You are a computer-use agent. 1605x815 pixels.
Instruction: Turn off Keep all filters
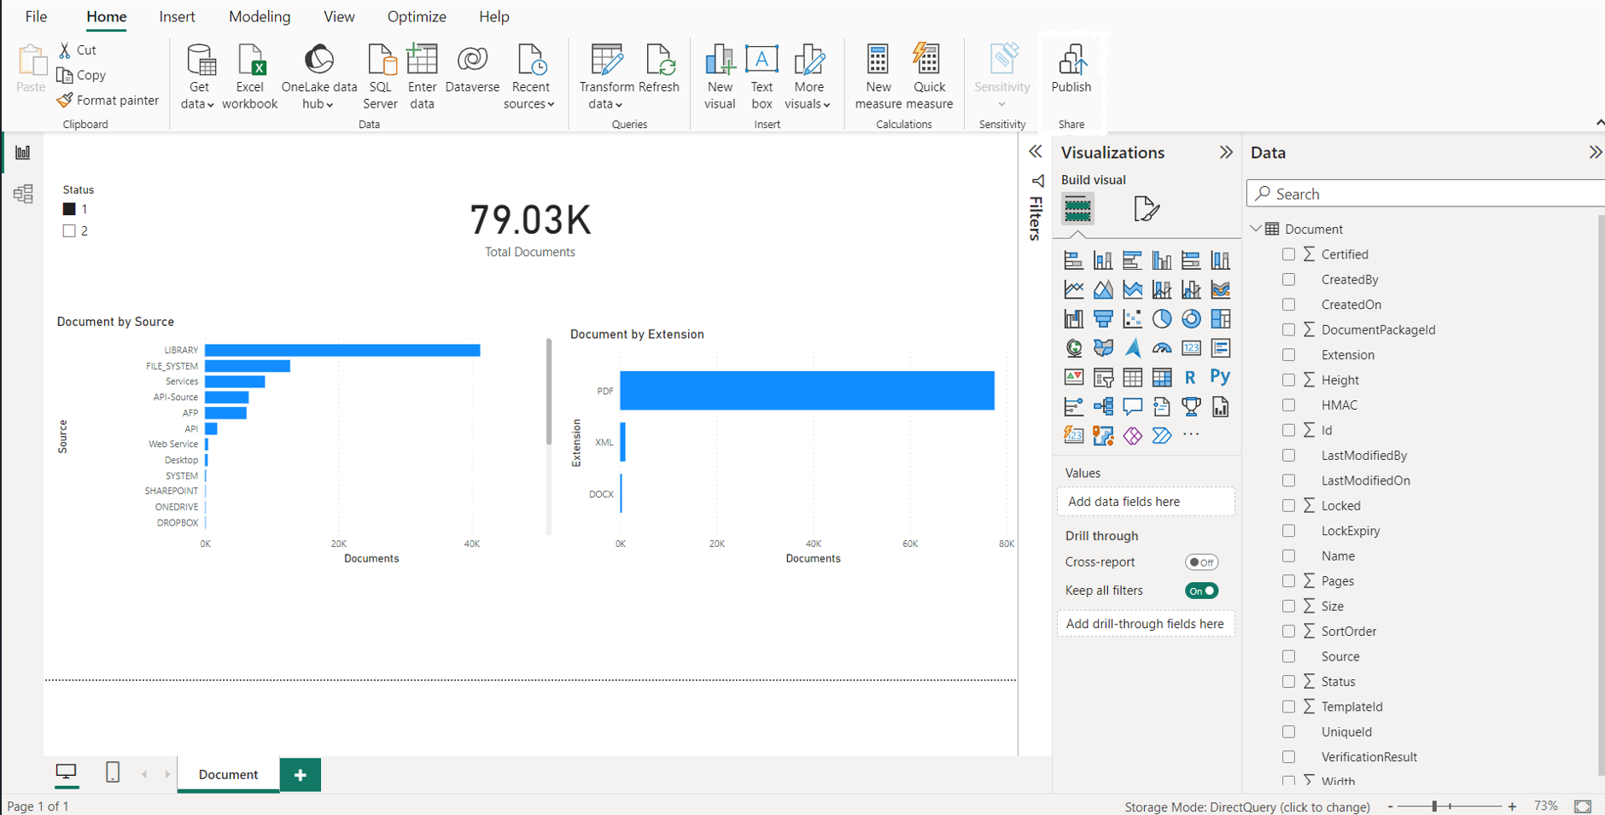(1201, 591)
